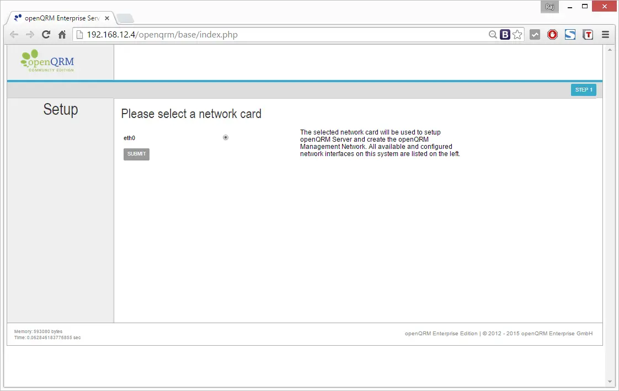Click the page icon beside the URL
The image size is (619, 391).
tap(79, 35)
